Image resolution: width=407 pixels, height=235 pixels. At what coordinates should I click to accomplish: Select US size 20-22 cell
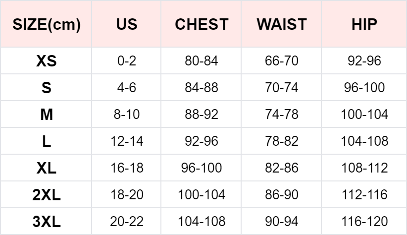127,221
